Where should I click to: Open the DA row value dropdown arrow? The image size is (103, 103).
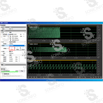(25, 32)
